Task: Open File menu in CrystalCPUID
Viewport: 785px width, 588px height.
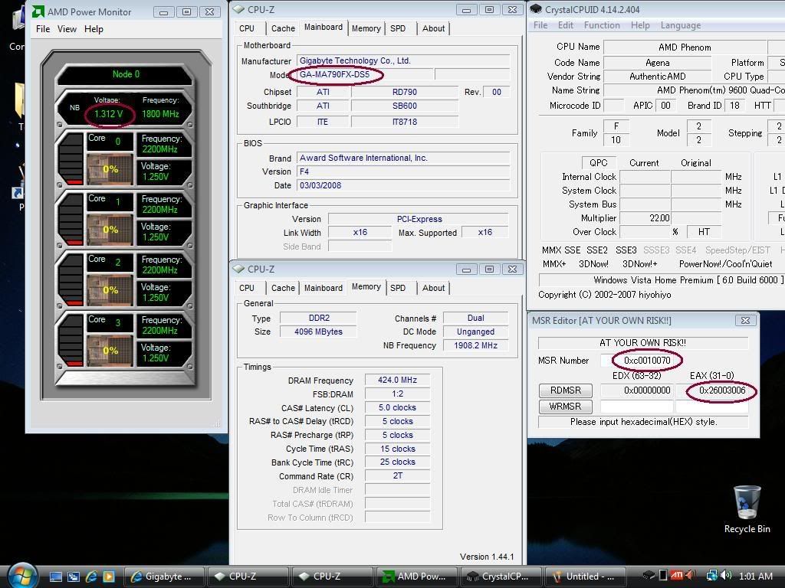Action: tap(540, 25)
